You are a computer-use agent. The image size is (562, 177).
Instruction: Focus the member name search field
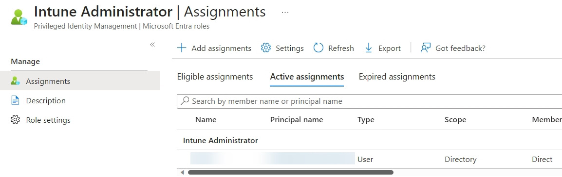tap(370, 101)
